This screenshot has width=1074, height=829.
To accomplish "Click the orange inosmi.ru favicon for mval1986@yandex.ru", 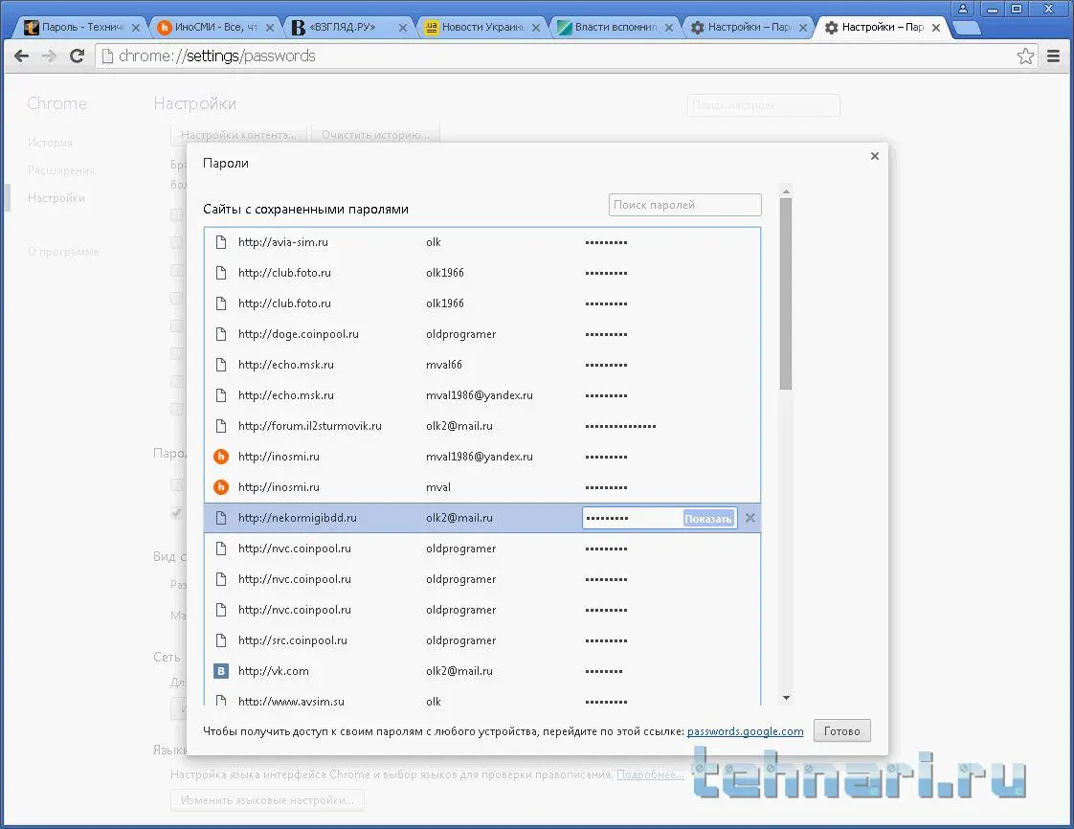I will click(221, 457).
